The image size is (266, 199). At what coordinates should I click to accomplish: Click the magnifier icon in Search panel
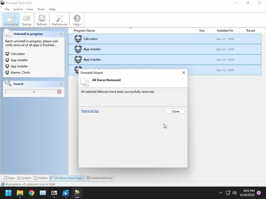coord(8,83)
